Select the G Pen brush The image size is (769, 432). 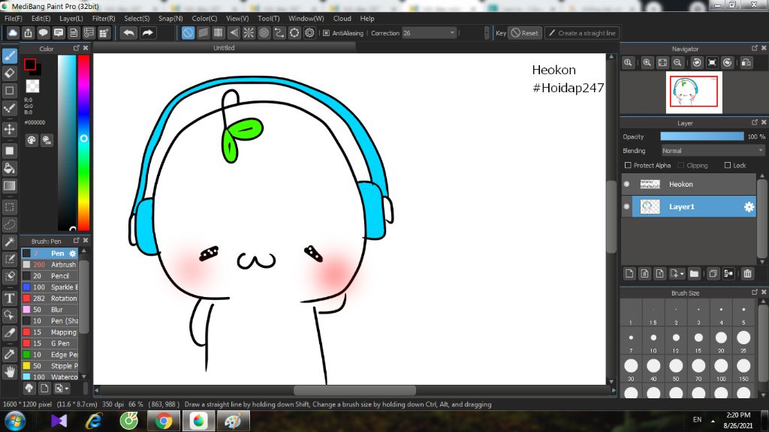coord(50,343)
